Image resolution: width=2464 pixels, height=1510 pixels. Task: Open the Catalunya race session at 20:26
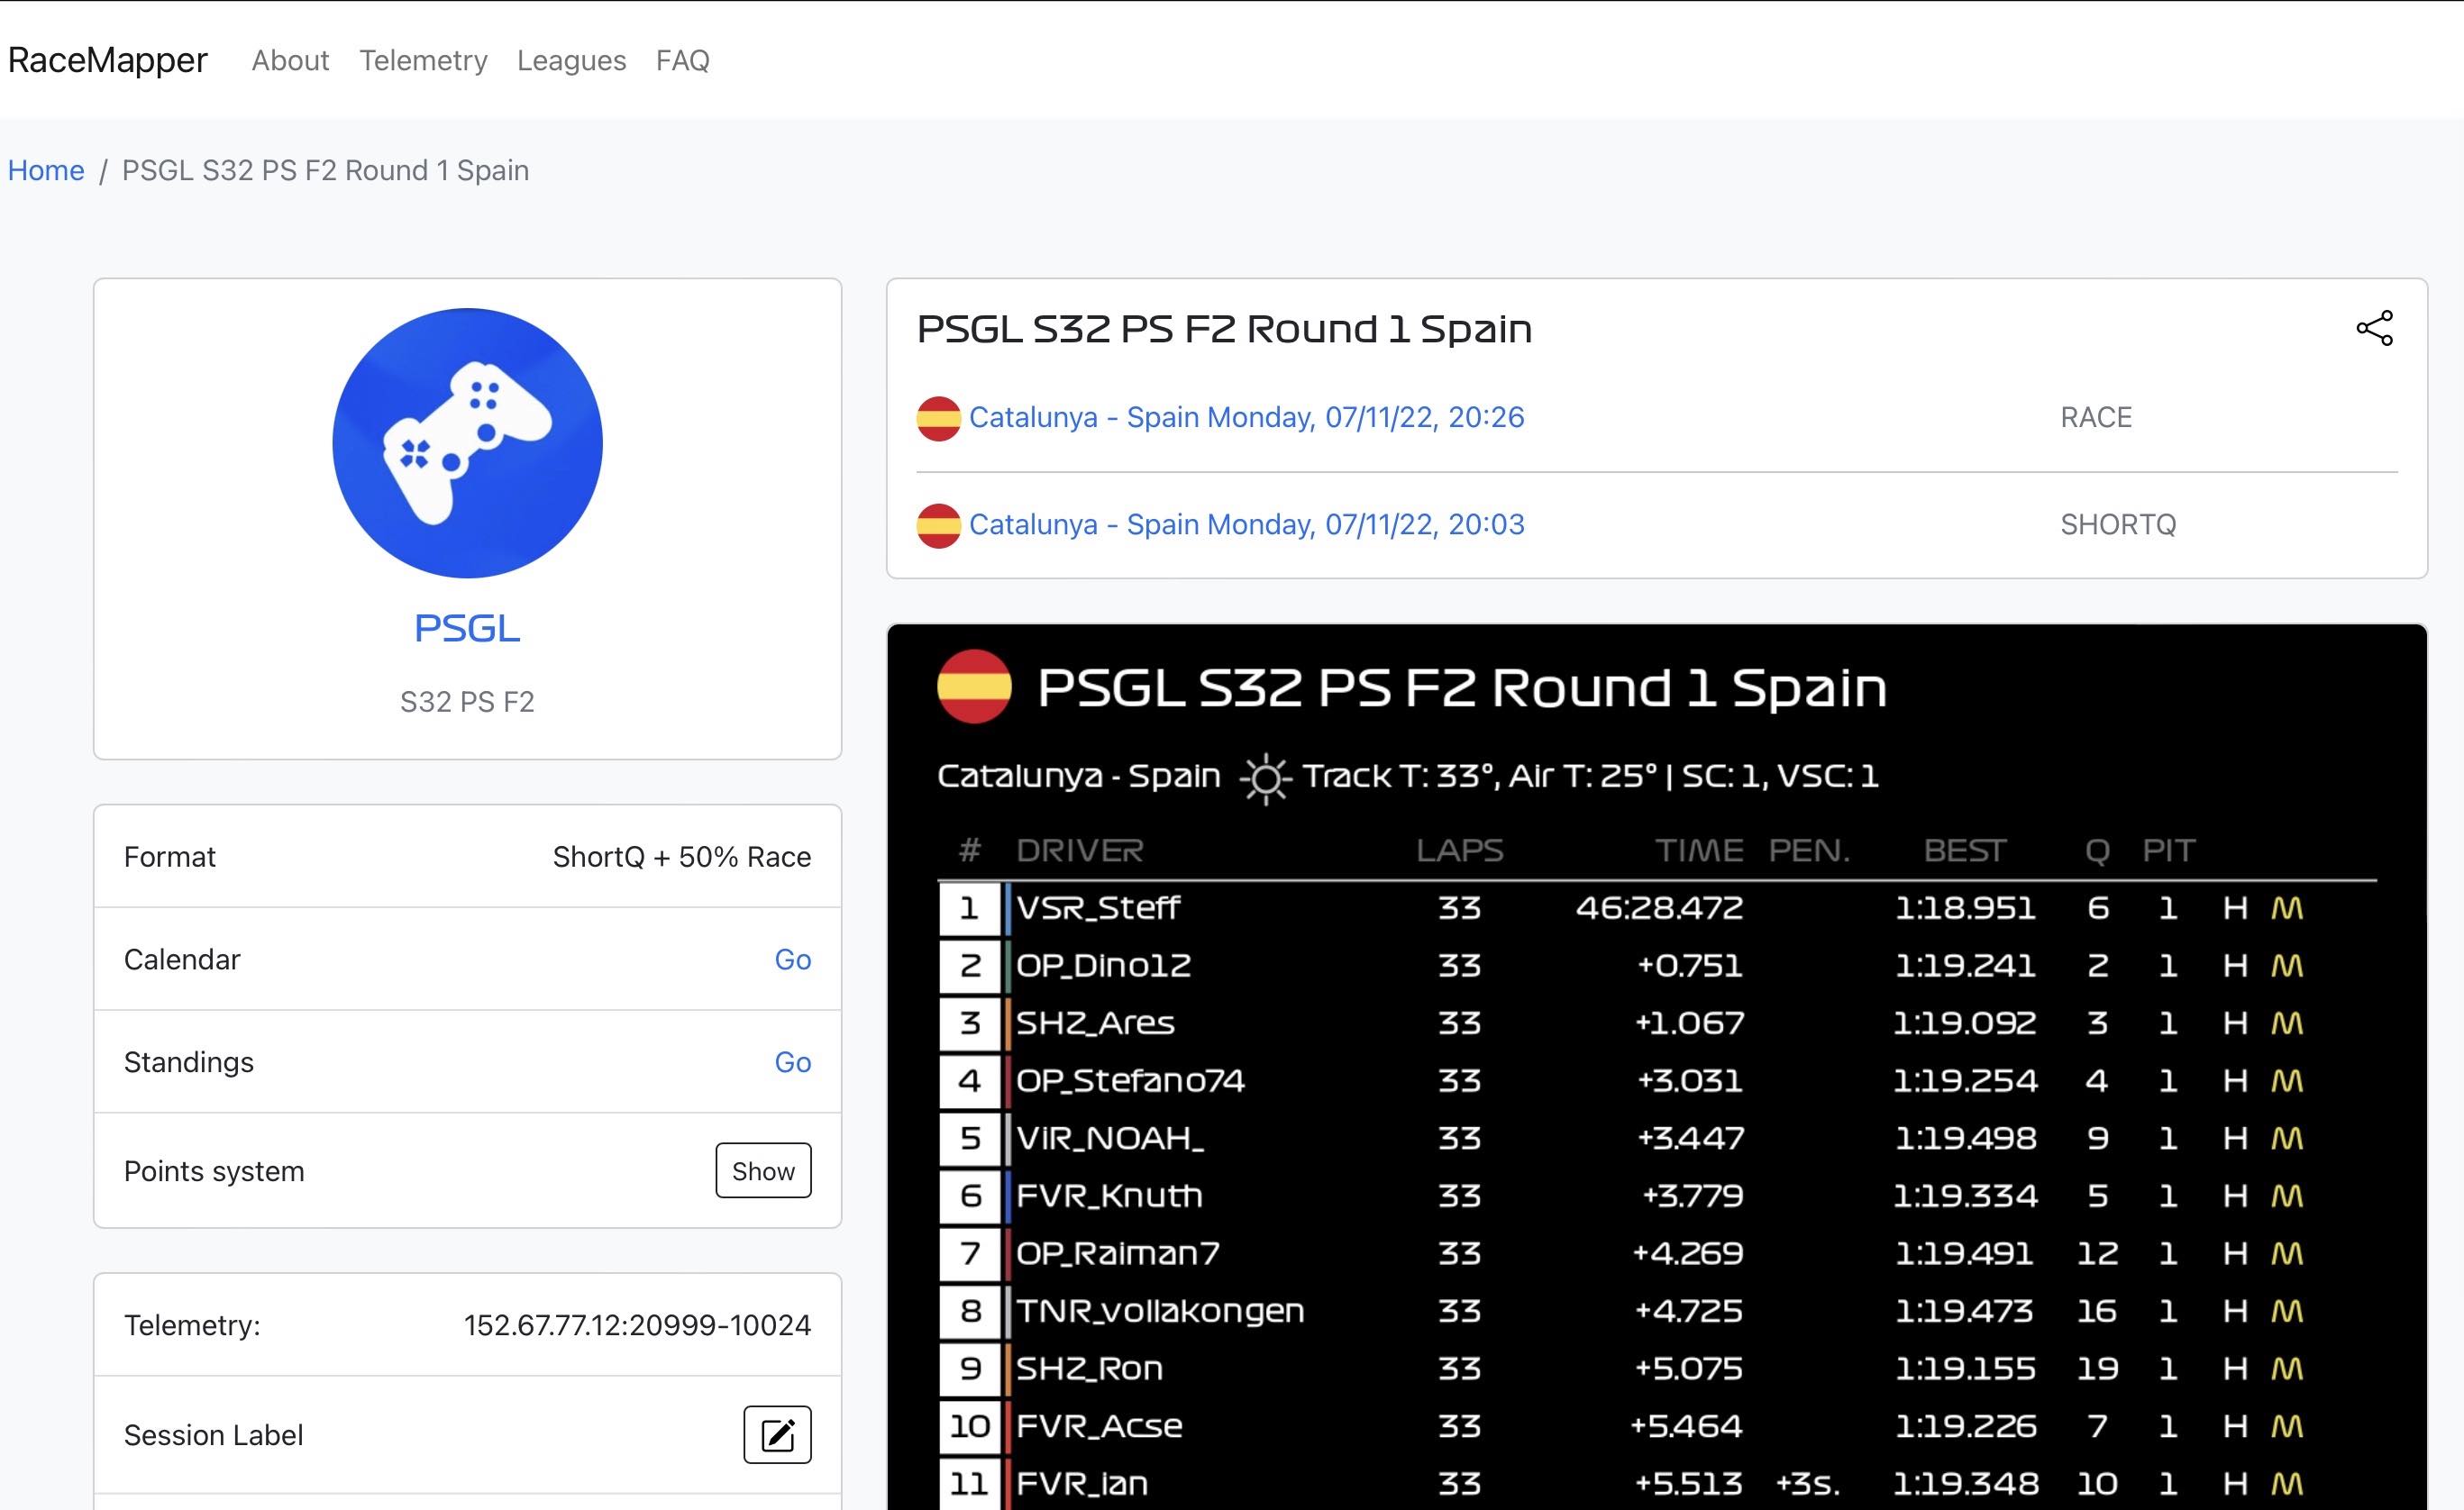(1246, 417)
